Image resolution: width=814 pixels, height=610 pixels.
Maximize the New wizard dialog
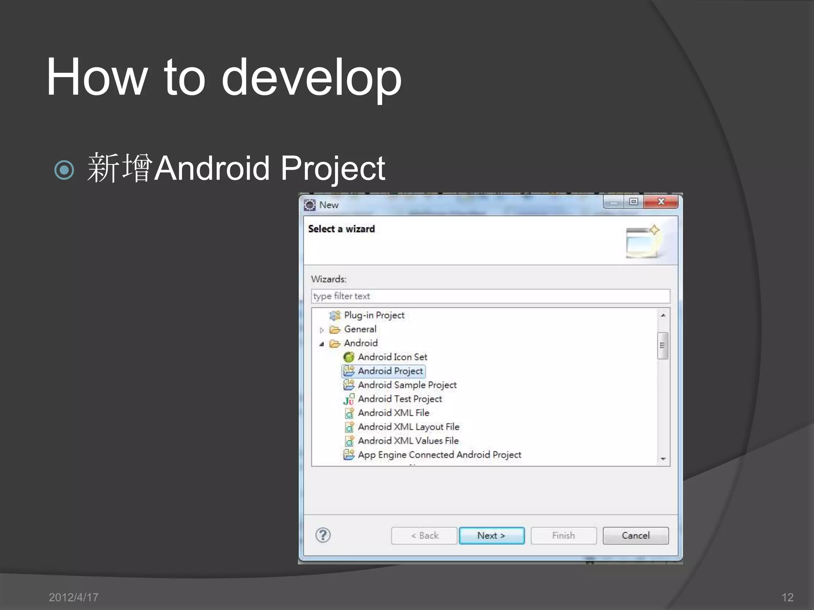634,202
